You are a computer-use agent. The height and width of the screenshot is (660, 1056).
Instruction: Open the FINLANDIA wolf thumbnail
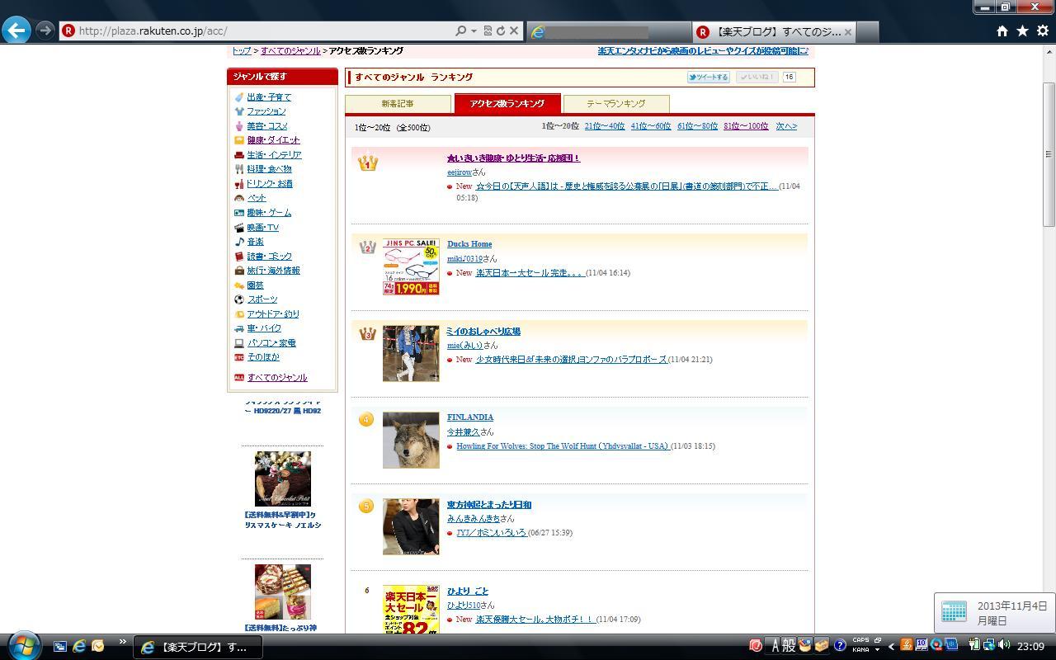click(411, 440)
